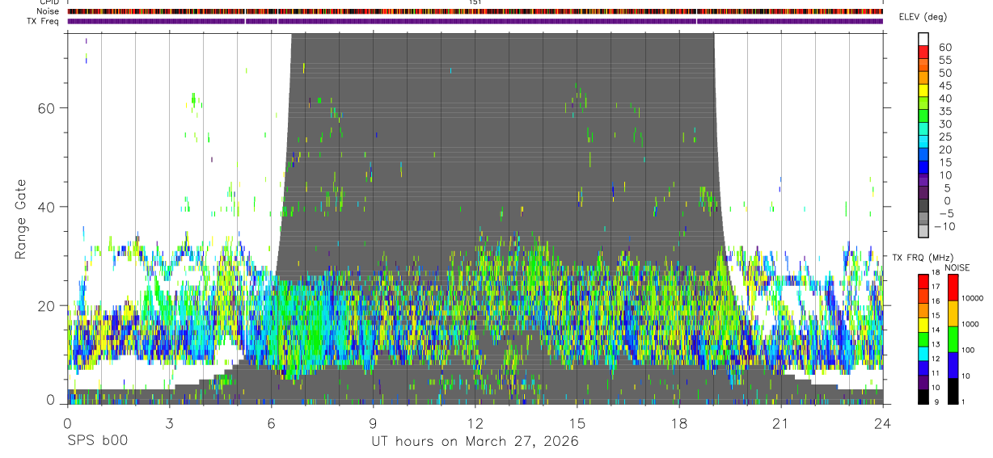Click the TX FRQ colorbar label '9'

pos(936,401)
